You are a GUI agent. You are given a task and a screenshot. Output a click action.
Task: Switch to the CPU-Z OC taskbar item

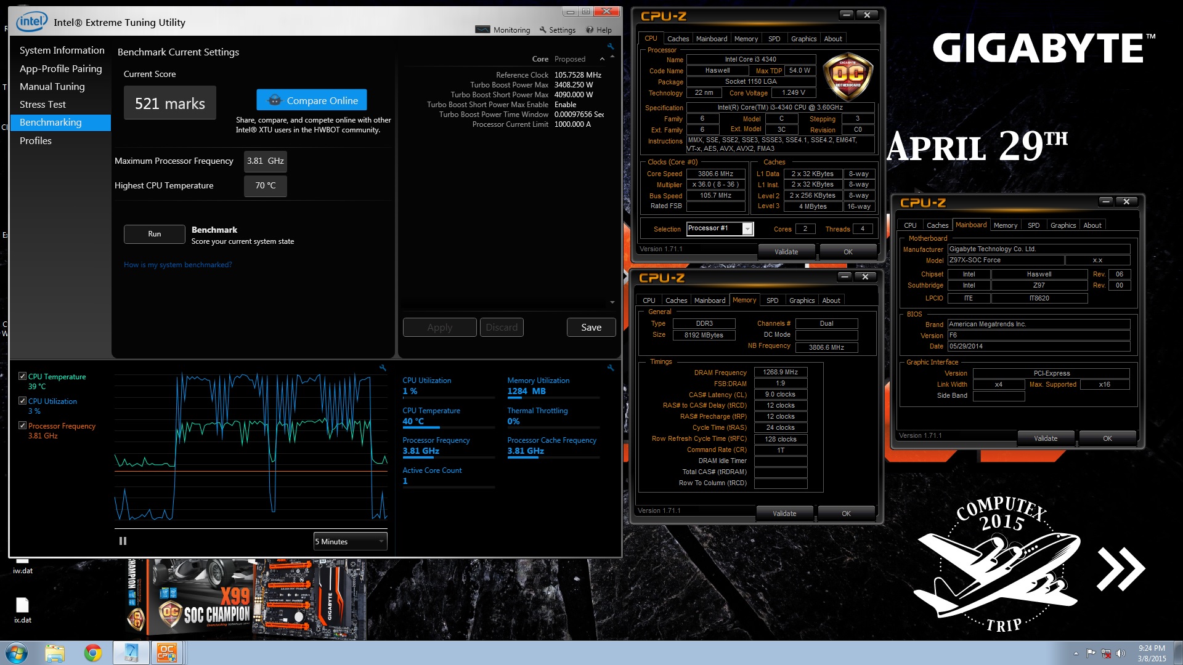pos(167,653)
